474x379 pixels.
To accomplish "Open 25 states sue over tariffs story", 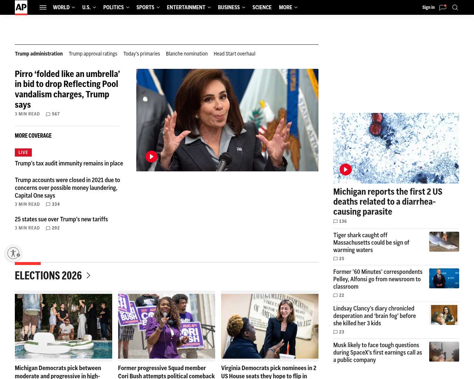I will (61, 219).
